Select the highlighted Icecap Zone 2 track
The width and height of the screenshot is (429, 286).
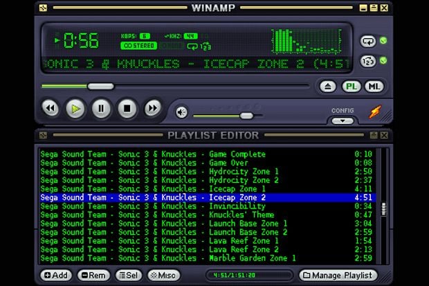coord(208,197)
